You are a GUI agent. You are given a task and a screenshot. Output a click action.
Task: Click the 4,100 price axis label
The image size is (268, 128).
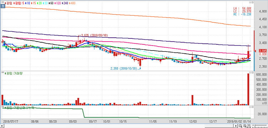tap(263, 27)
